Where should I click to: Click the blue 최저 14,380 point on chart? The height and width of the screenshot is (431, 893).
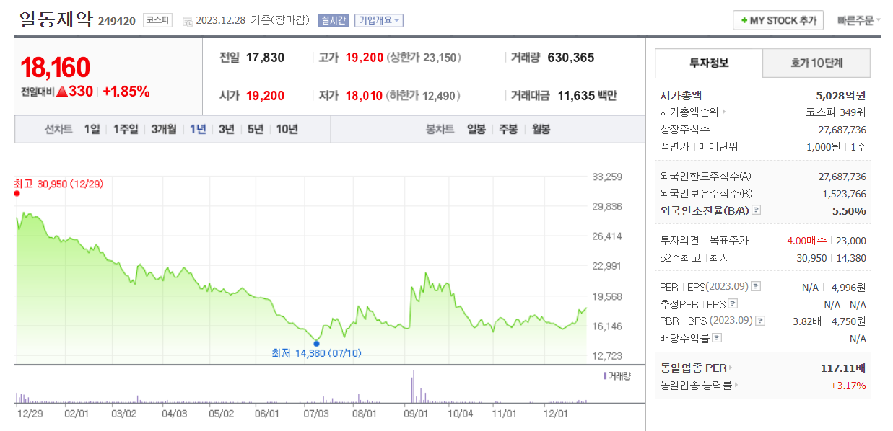316,343
